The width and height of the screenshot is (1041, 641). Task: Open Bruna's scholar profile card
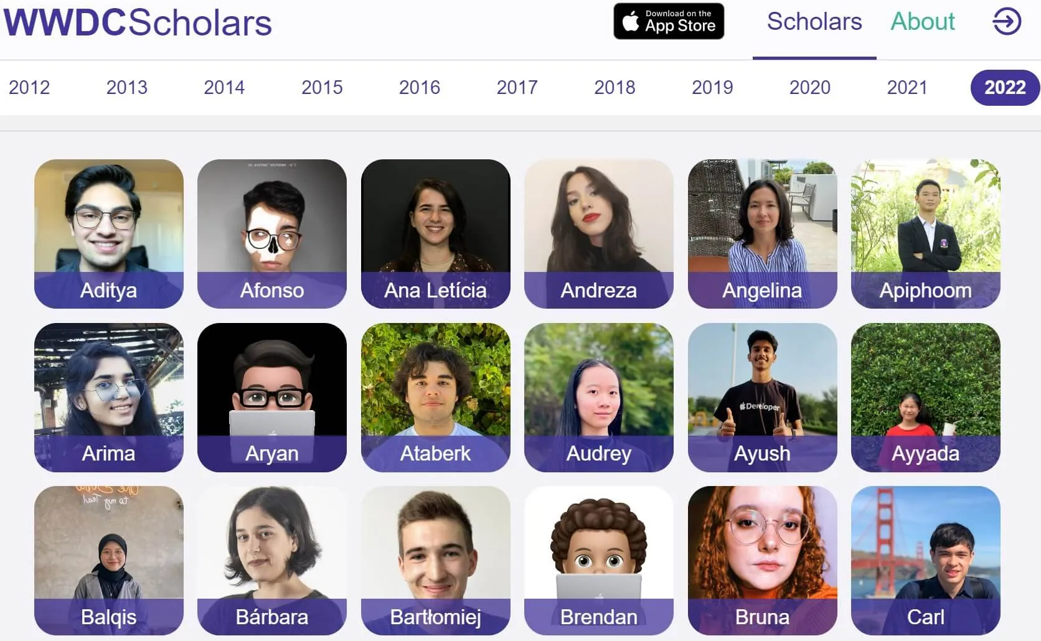[x=763, y=561]
